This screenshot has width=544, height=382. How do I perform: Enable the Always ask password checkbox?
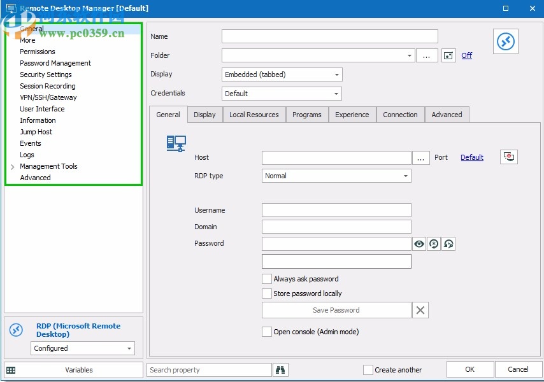click(267, 278)
